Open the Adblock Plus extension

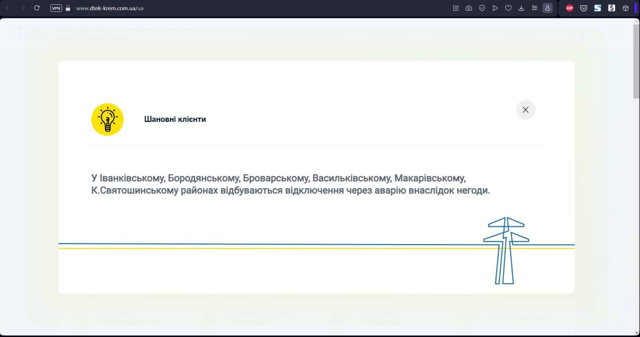(x=569, y=8)
